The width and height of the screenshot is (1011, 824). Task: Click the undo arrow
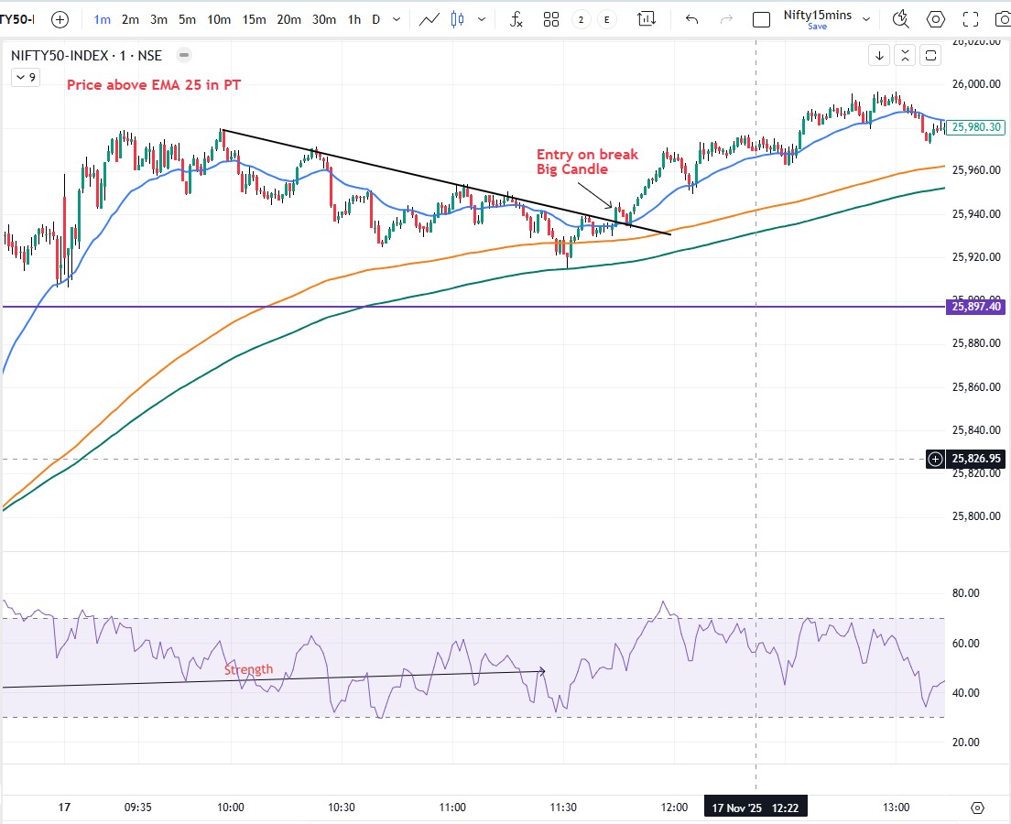[691, 19]
